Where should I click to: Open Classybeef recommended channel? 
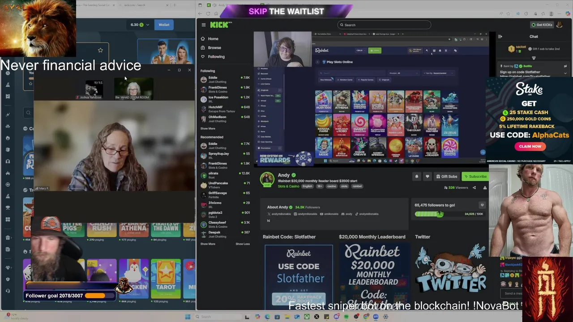[225, 224]
